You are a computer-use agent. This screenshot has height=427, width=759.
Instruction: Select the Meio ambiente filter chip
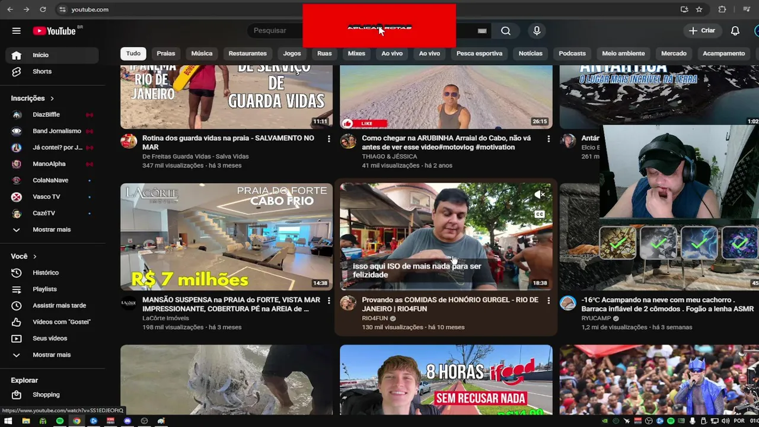pos(623,53)
